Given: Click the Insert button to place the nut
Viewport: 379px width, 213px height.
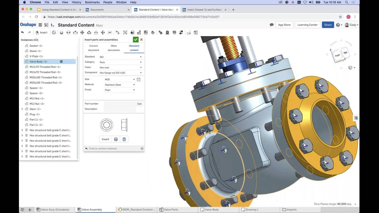Looking at the screenshot, I should pos(105,139).
